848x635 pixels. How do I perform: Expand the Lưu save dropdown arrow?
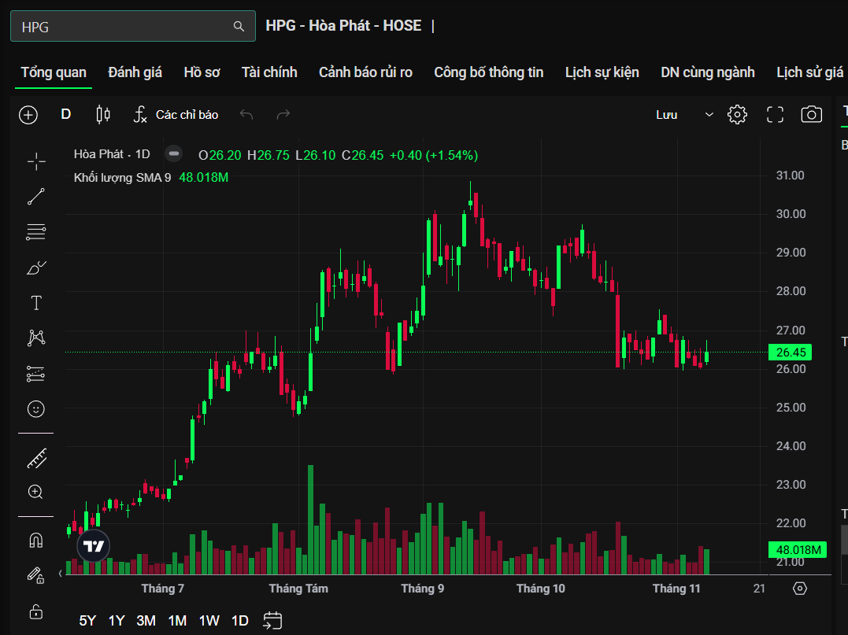coord(709,115)
